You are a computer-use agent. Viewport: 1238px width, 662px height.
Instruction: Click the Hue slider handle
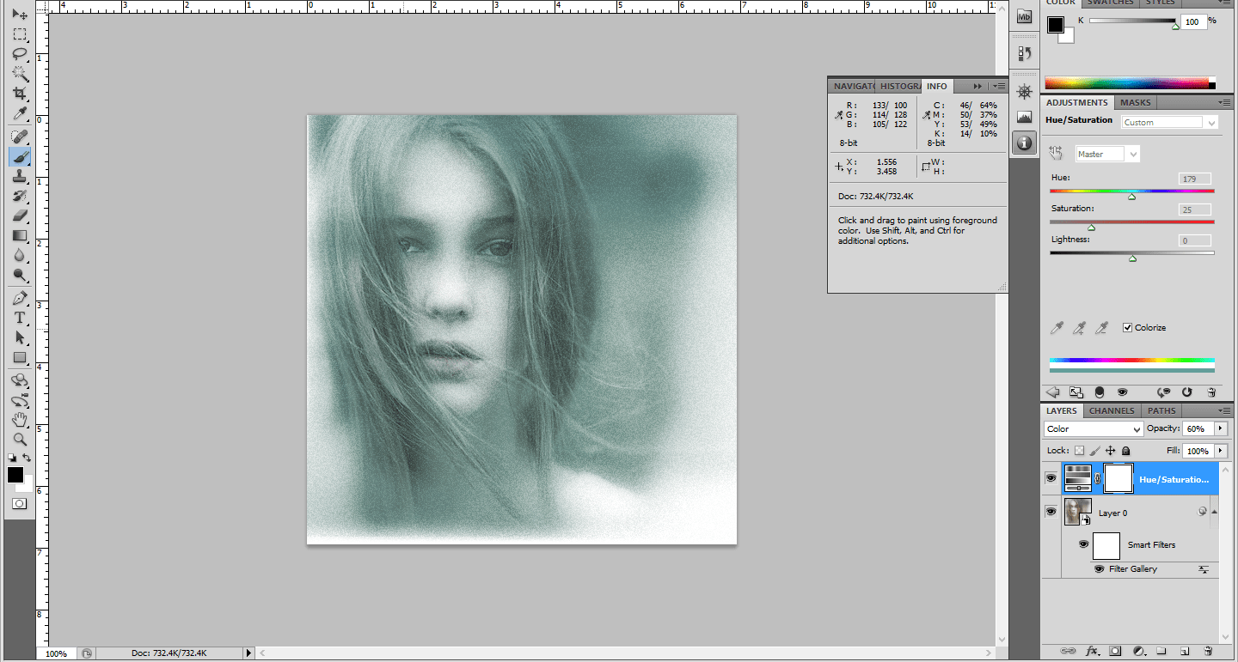click(1131, 197)
